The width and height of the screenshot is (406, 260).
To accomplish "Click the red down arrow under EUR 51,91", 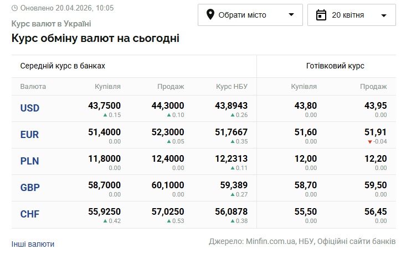I will pos(370,142).
